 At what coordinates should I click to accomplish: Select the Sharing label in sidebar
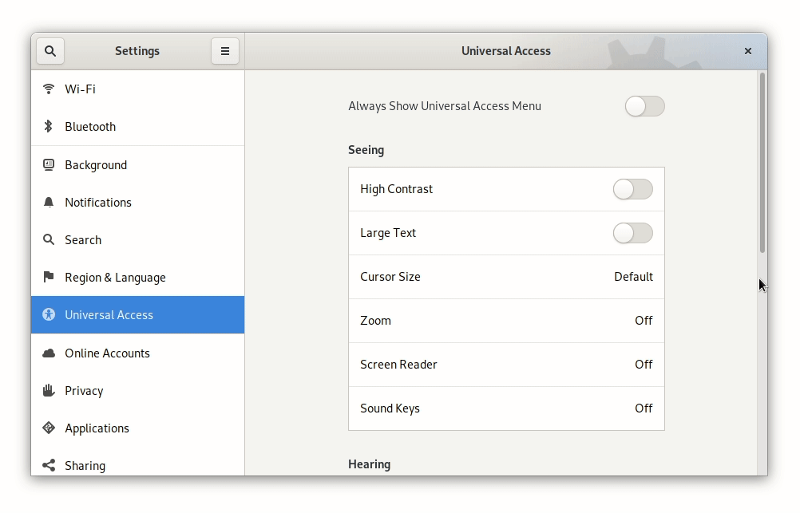[x=85, y=466]
